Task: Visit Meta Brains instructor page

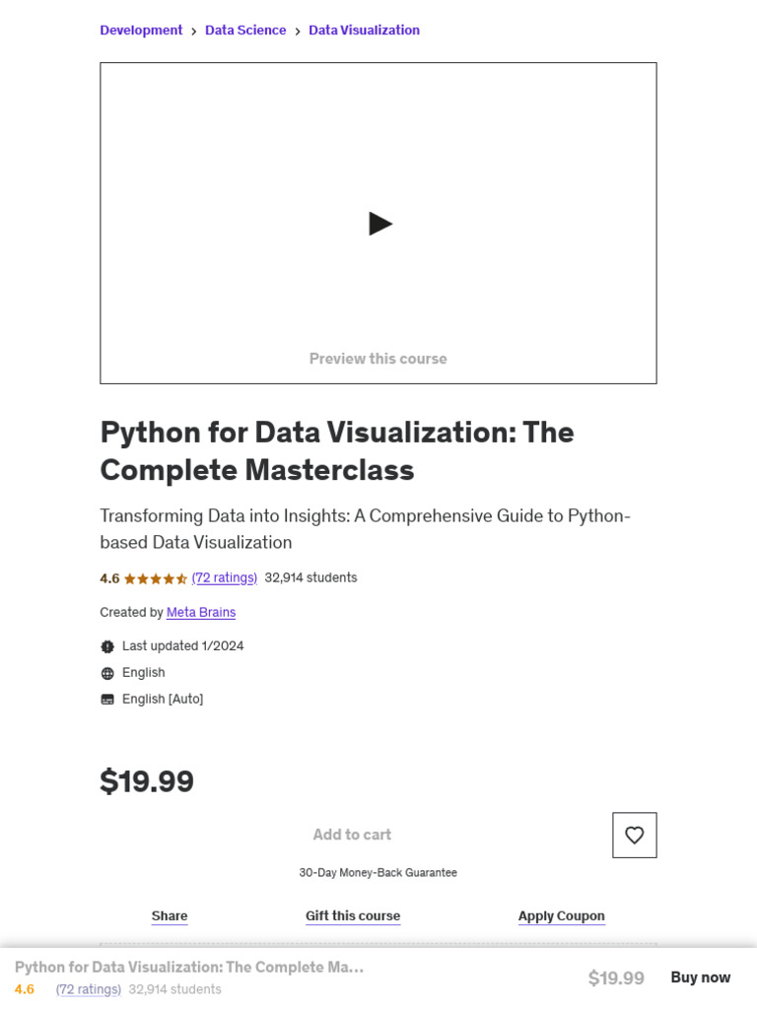Action: 201,612
